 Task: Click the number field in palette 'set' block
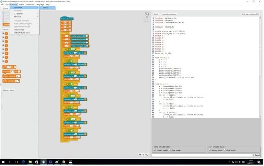(15, 67)
